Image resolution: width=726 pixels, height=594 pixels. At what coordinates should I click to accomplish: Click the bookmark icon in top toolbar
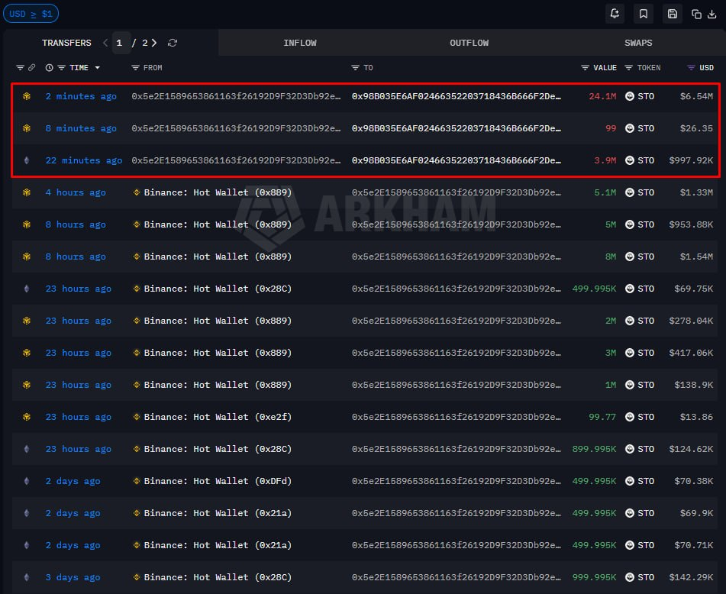coord(644,14)
